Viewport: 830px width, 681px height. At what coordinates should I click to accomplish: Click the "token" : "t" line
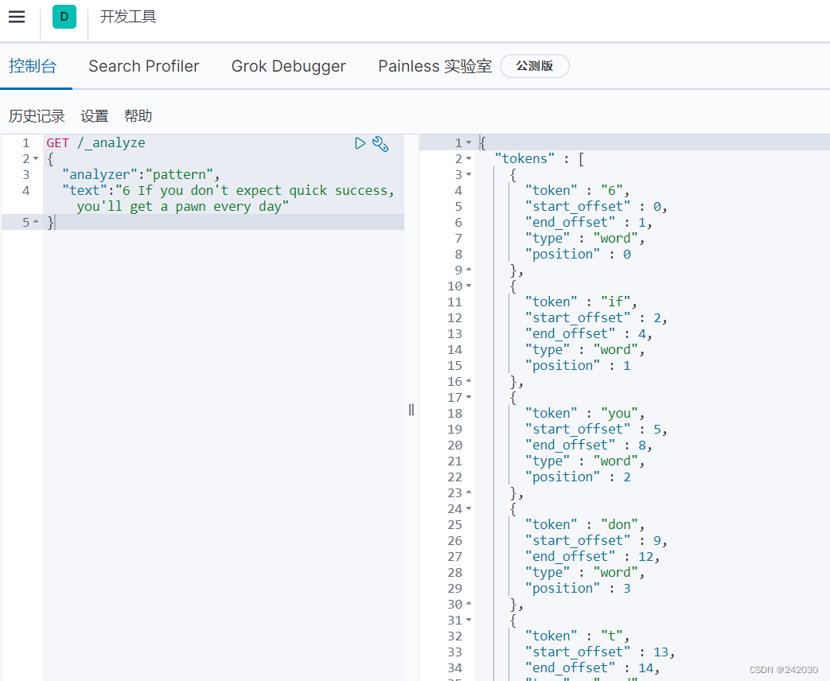577,636
